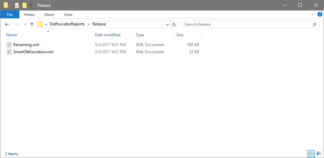Viewport: 324px width, 158px height.
Task: Click the Properties quick access icon
Action: tap(17, 5)
